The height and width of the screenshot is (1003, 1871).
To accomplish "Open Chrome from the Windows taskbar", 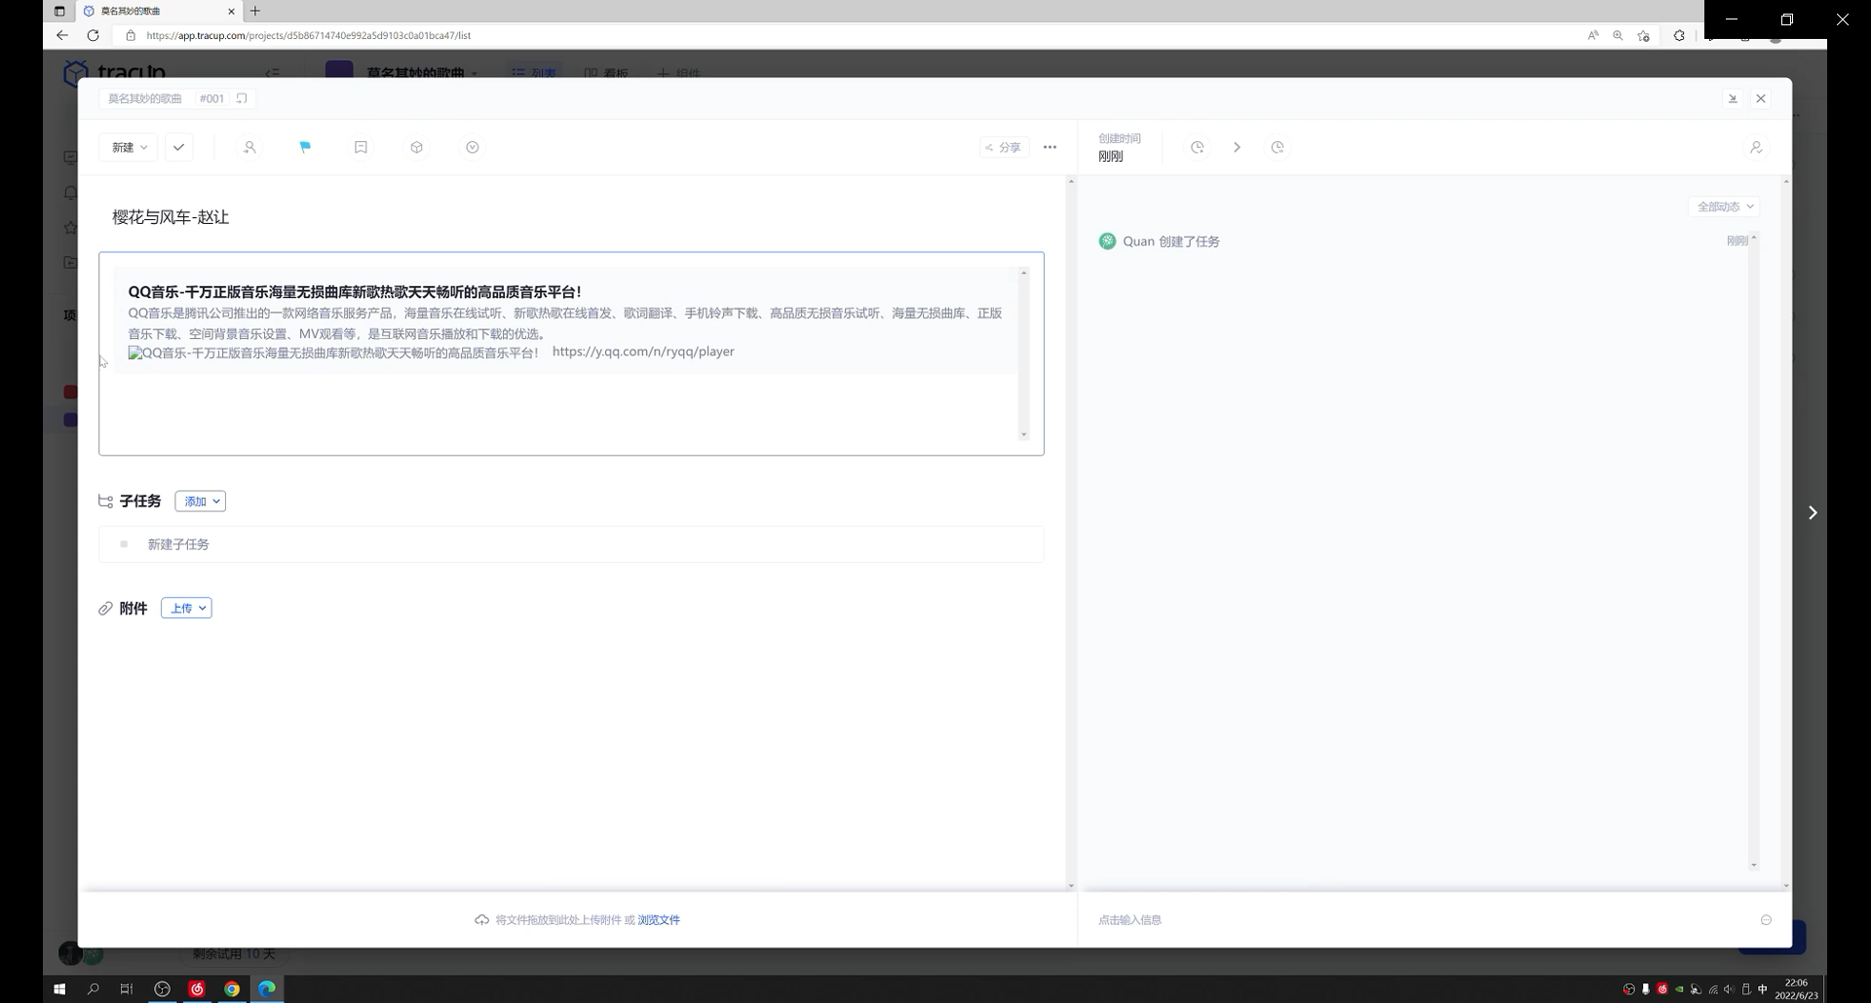I will (232, 988).
